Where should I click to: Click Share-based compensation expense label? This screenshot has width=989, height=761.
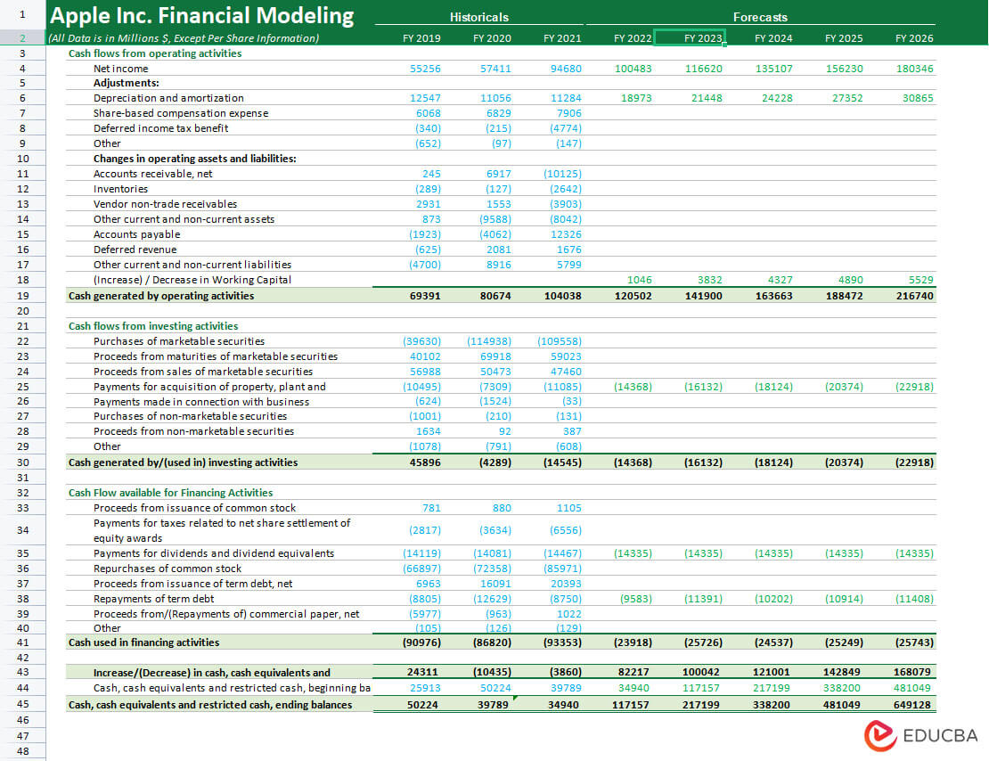(181, 113)
